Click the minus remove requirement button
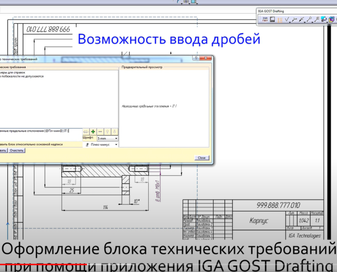This screenshot has width=337, height=272. (100, 132)
